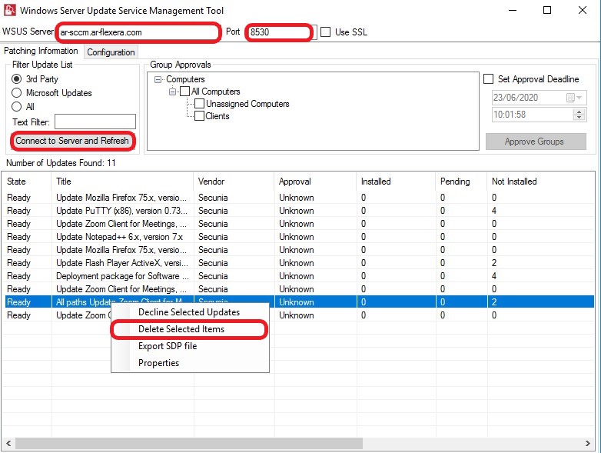Click the horizontal scrollbar thumb

[189, 444]
